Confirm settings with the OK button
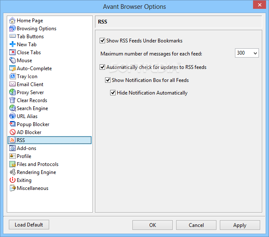The image size is (269, 237). pyautogui.click(x=153, y=225)
